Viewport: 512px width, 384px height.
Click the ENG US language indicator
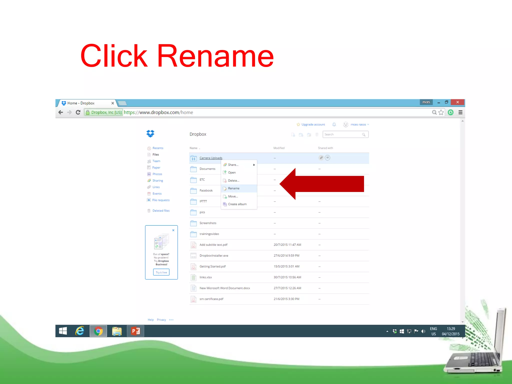(x=433, y=331)
